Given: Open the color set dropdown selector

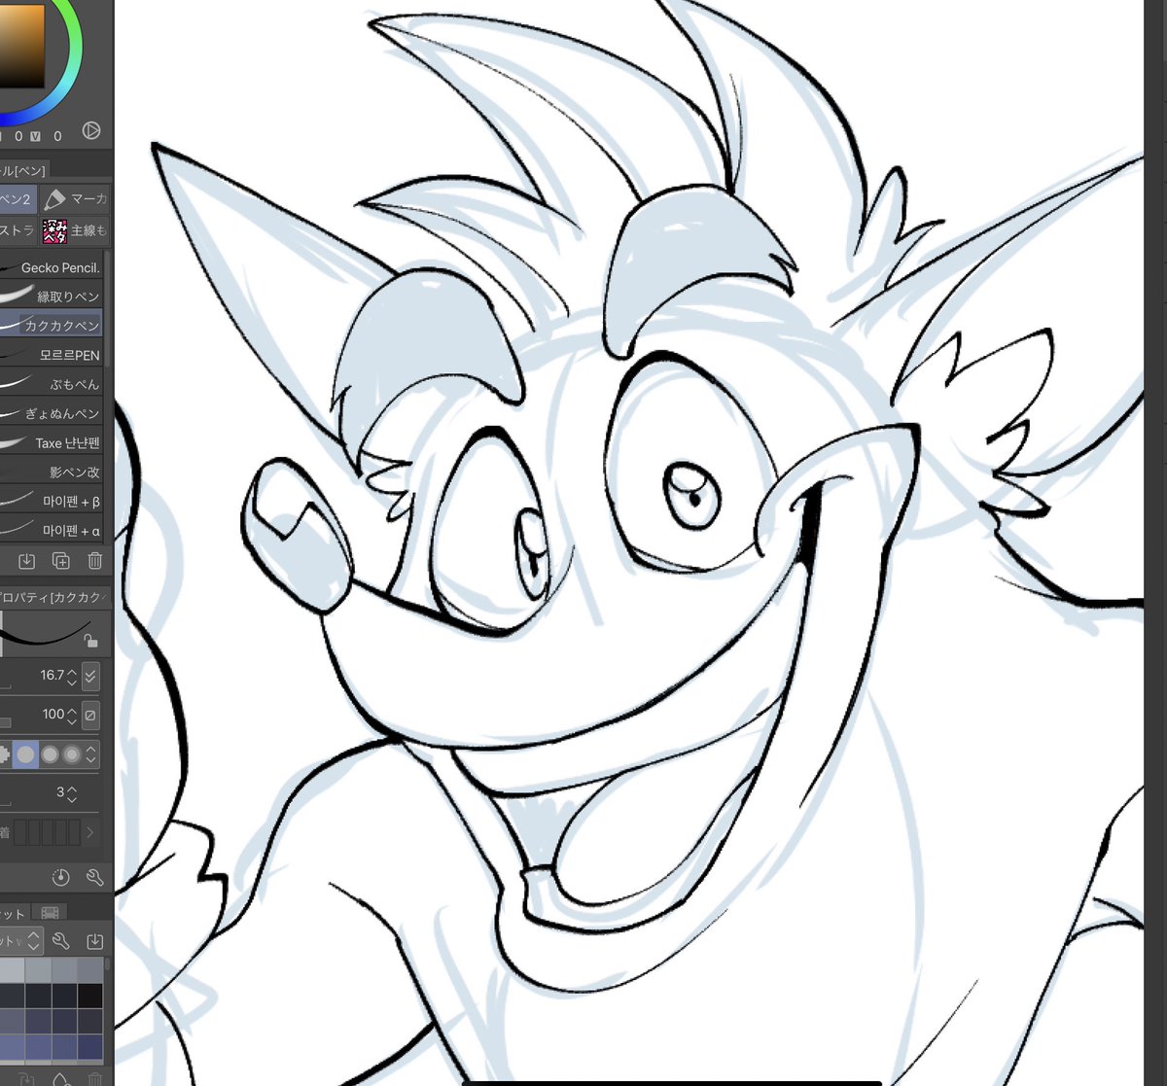Looking at the screenshot, I should click(x=19, y=940).
